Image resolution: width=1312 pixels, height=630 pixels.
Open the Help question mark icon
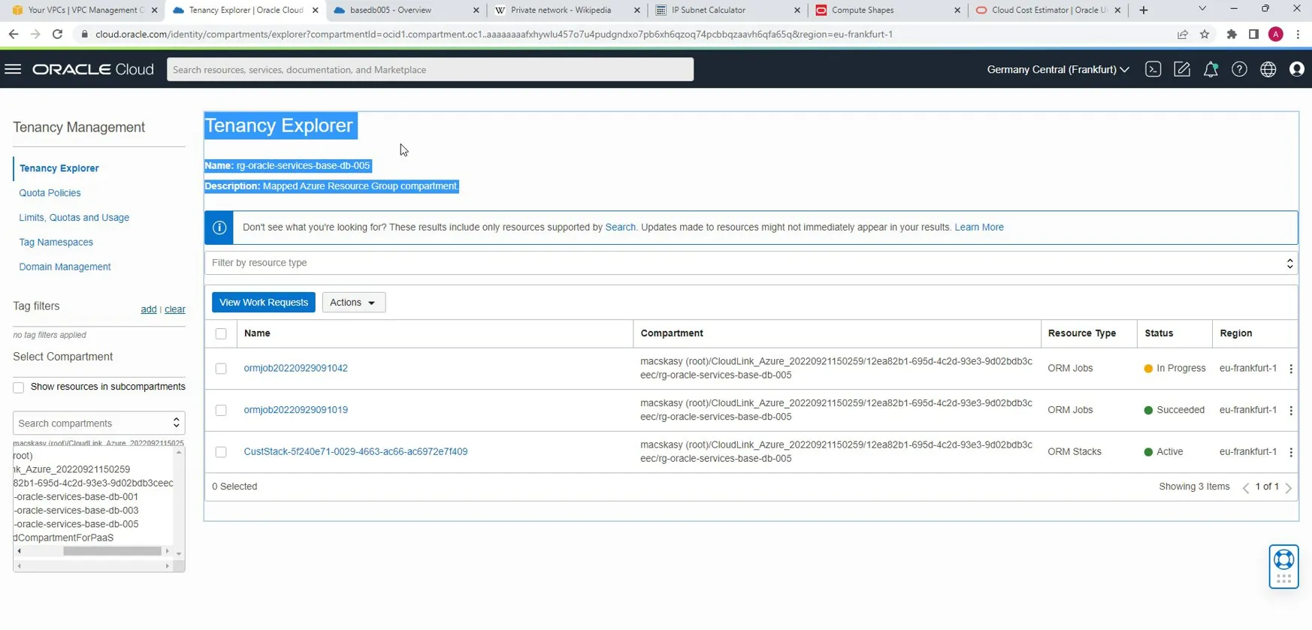tap(1239, 69)
